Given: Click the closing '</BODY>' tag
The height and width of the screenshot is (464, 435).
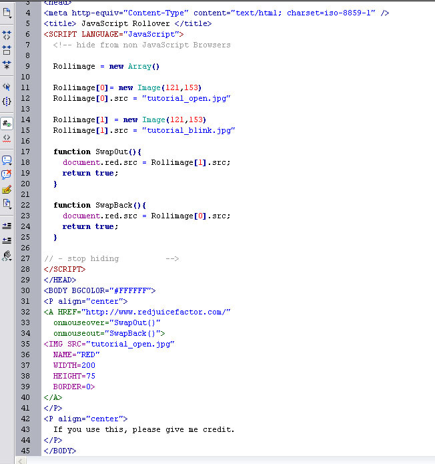Looking at the screenshot, I should (x=60, y=451).
